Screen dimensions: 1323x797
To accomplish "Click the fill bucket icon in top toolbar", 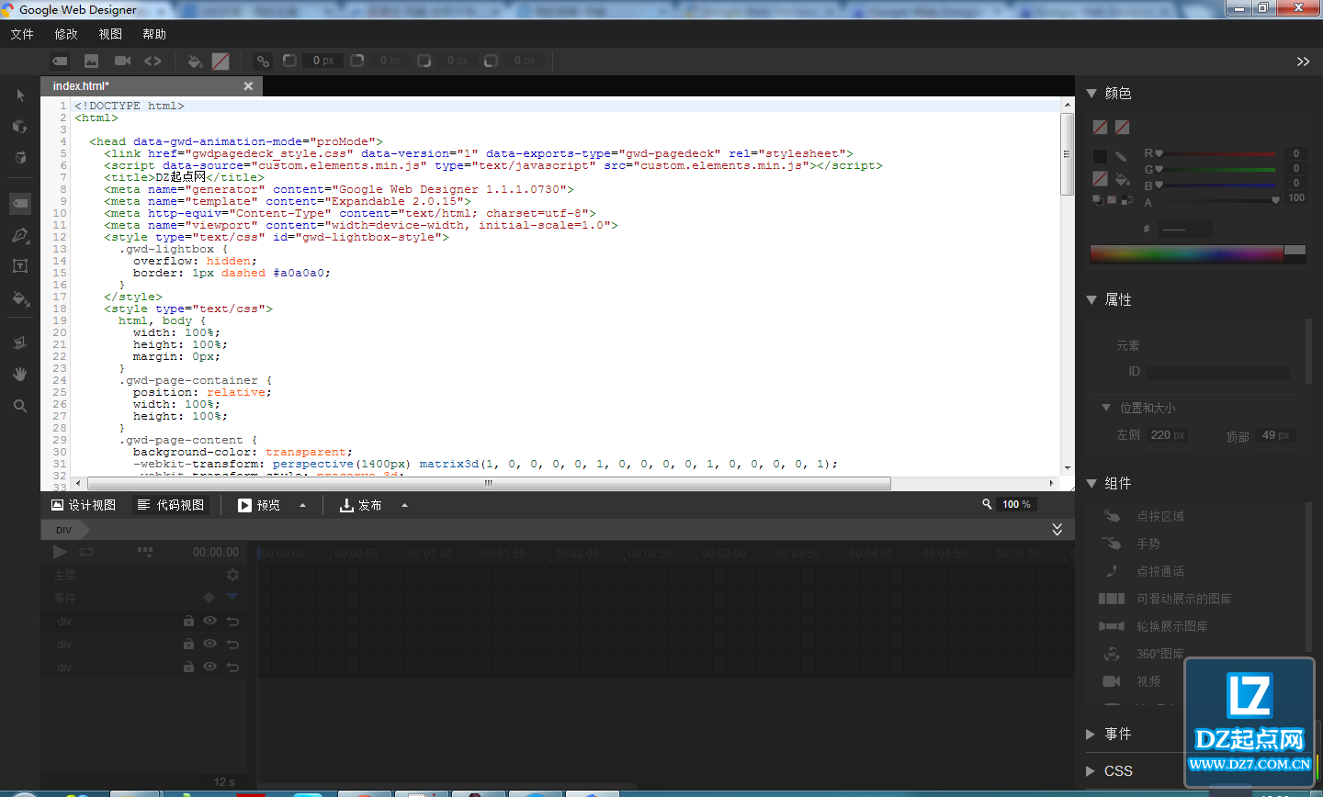I will tap(195, 62).
